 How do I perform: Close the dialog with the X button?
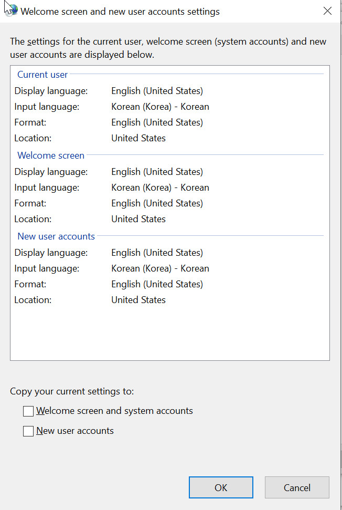(x=328, y=11)
